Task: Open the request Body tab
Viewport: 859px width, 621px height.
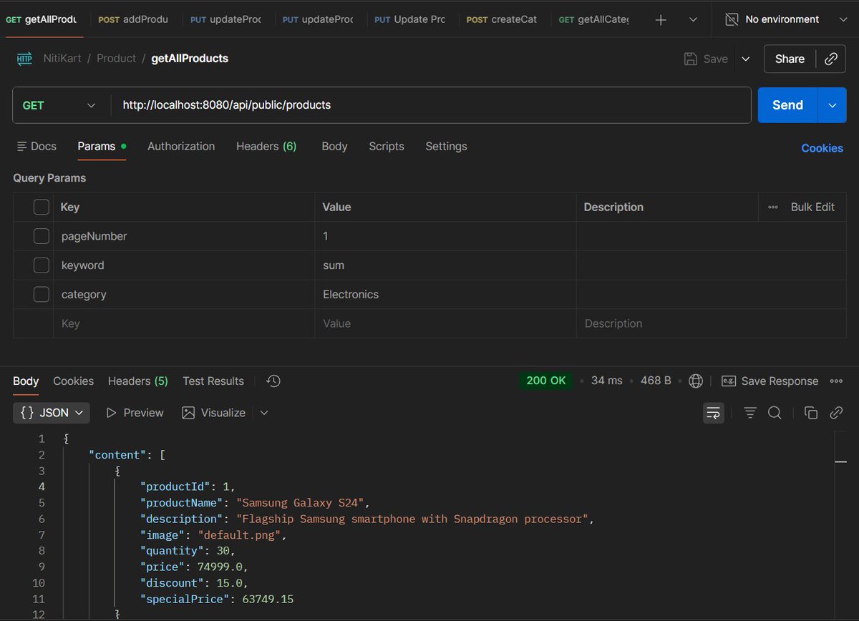Action: (x=334, y=146)
